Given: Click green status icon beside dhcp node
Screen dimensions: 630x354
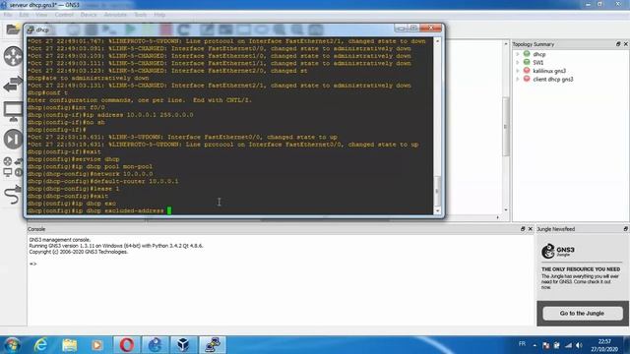Looking at the screenshot, I should [x=527, y=54].
